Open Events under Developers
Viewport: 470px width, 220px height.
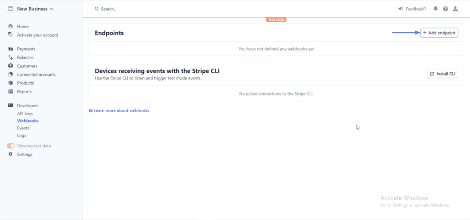click(23, 128)
